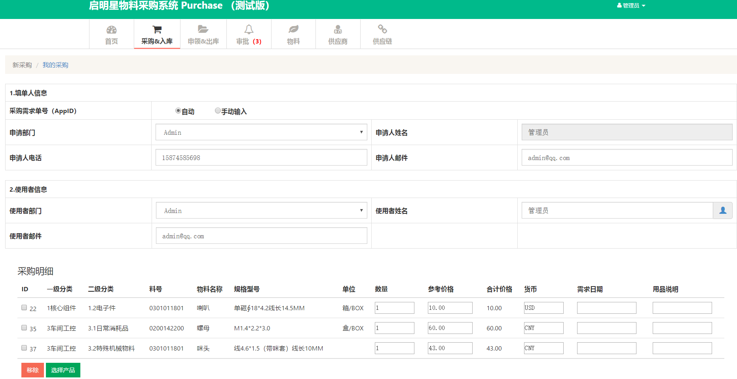Click the 供应商 supplier icon
This screenshot has width=737, height=379.
click(x=338, y=29)
